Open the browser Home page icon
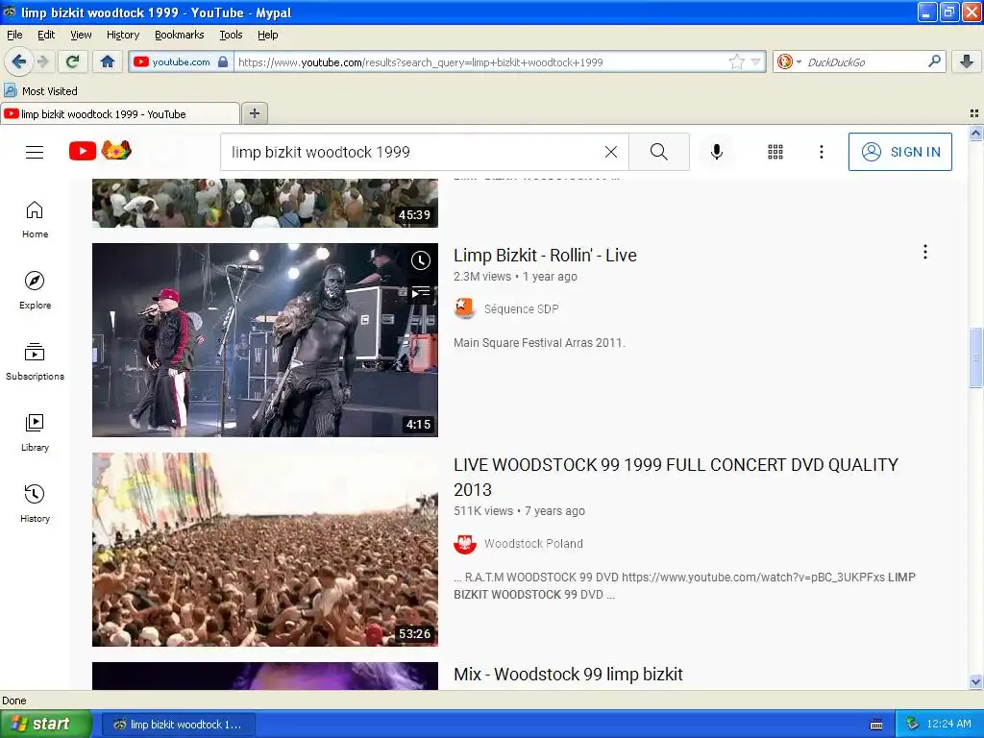Viewport: 984px width, 738px height. click(x=108, y=61)
